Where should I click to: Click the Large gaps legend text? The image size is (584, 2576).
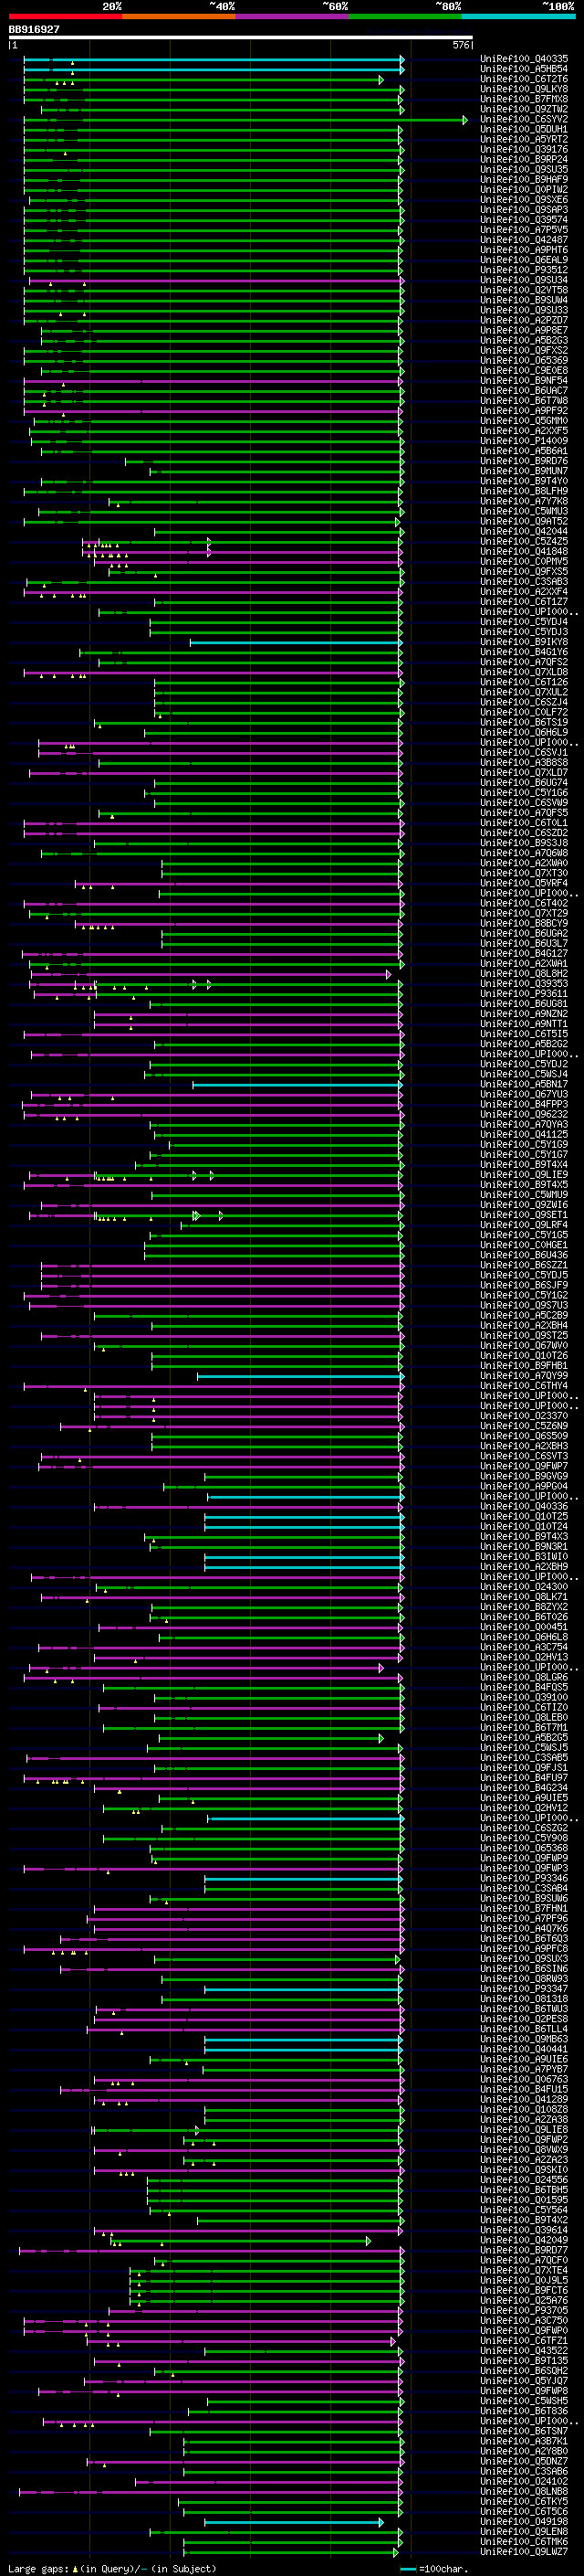pos(38,2568)
